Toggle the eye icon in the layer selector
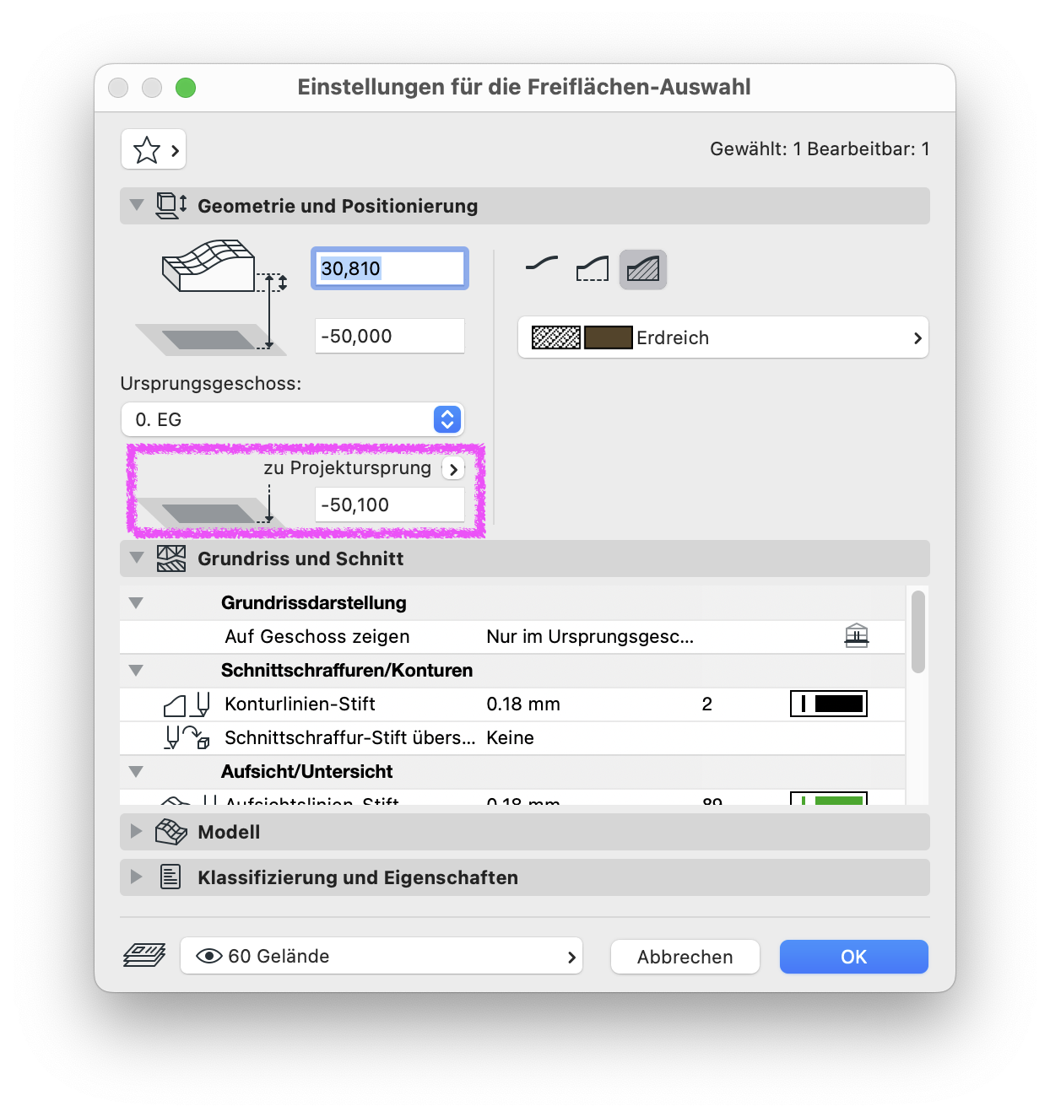 point(209,956)
